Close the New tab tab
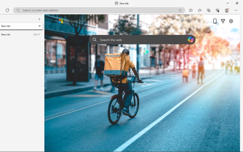The image size is (243, 152). click(39, 26)
